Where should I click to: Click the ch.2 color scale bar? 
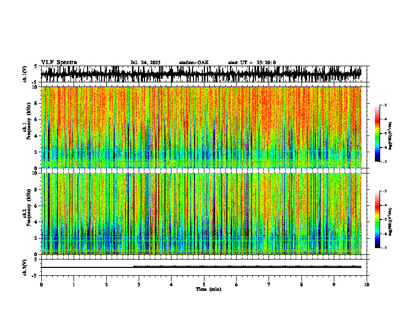click(378, 219)
